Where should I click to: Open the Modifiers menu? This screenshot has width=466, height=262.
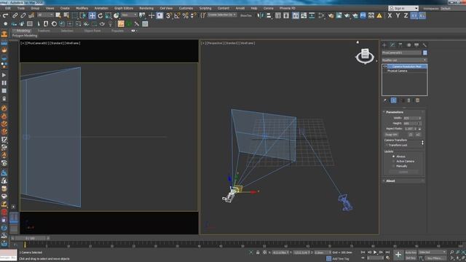coord(82,8)
